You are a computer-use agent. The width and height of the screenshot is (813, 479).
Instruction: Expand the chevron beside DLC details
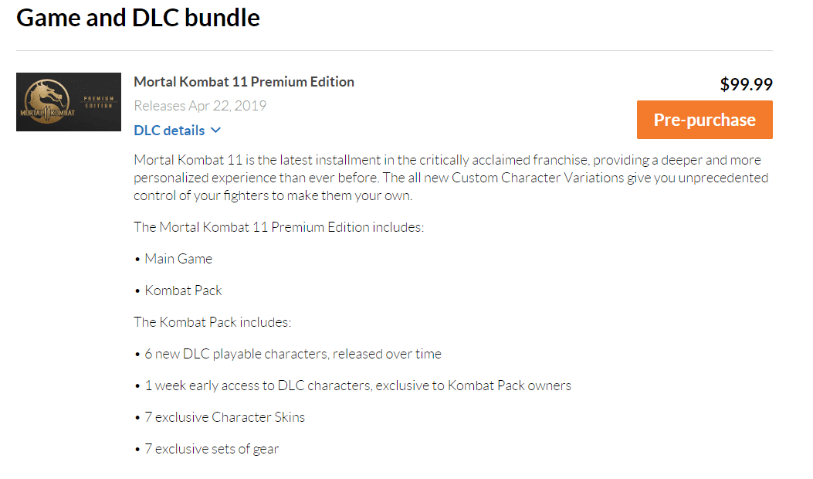216,131
